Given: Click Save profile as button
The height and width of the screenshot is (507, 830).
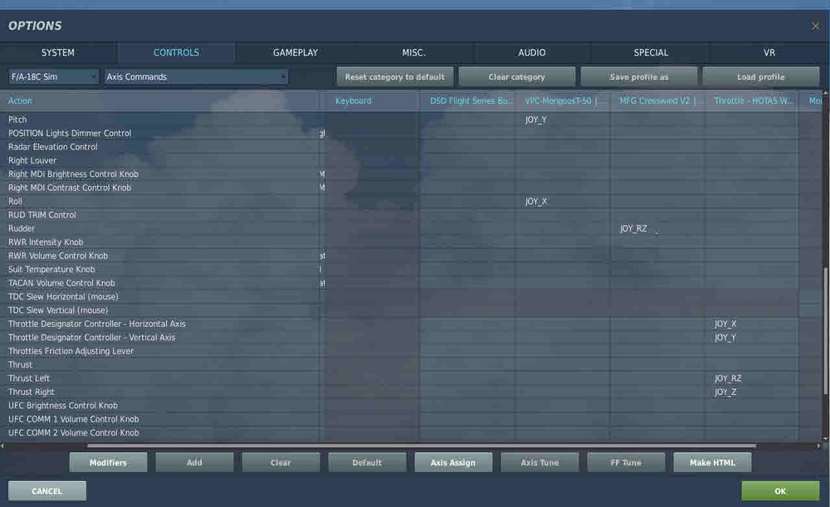Looking at the screenshot, I should [639, 76].
